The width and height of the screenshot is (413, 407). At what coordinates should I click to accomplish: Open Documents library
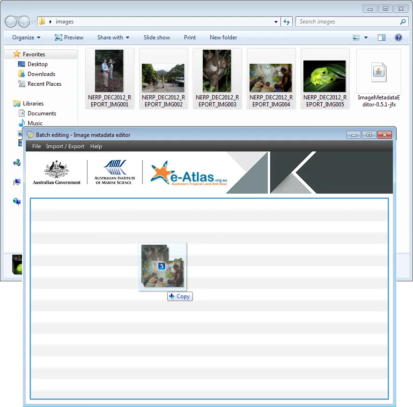pos(42,113)
